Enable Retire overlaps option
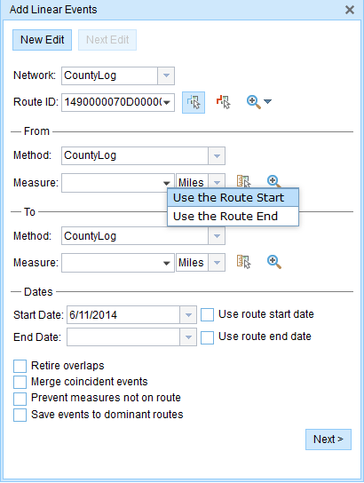The image size is (364, 483). pos(20,367)
